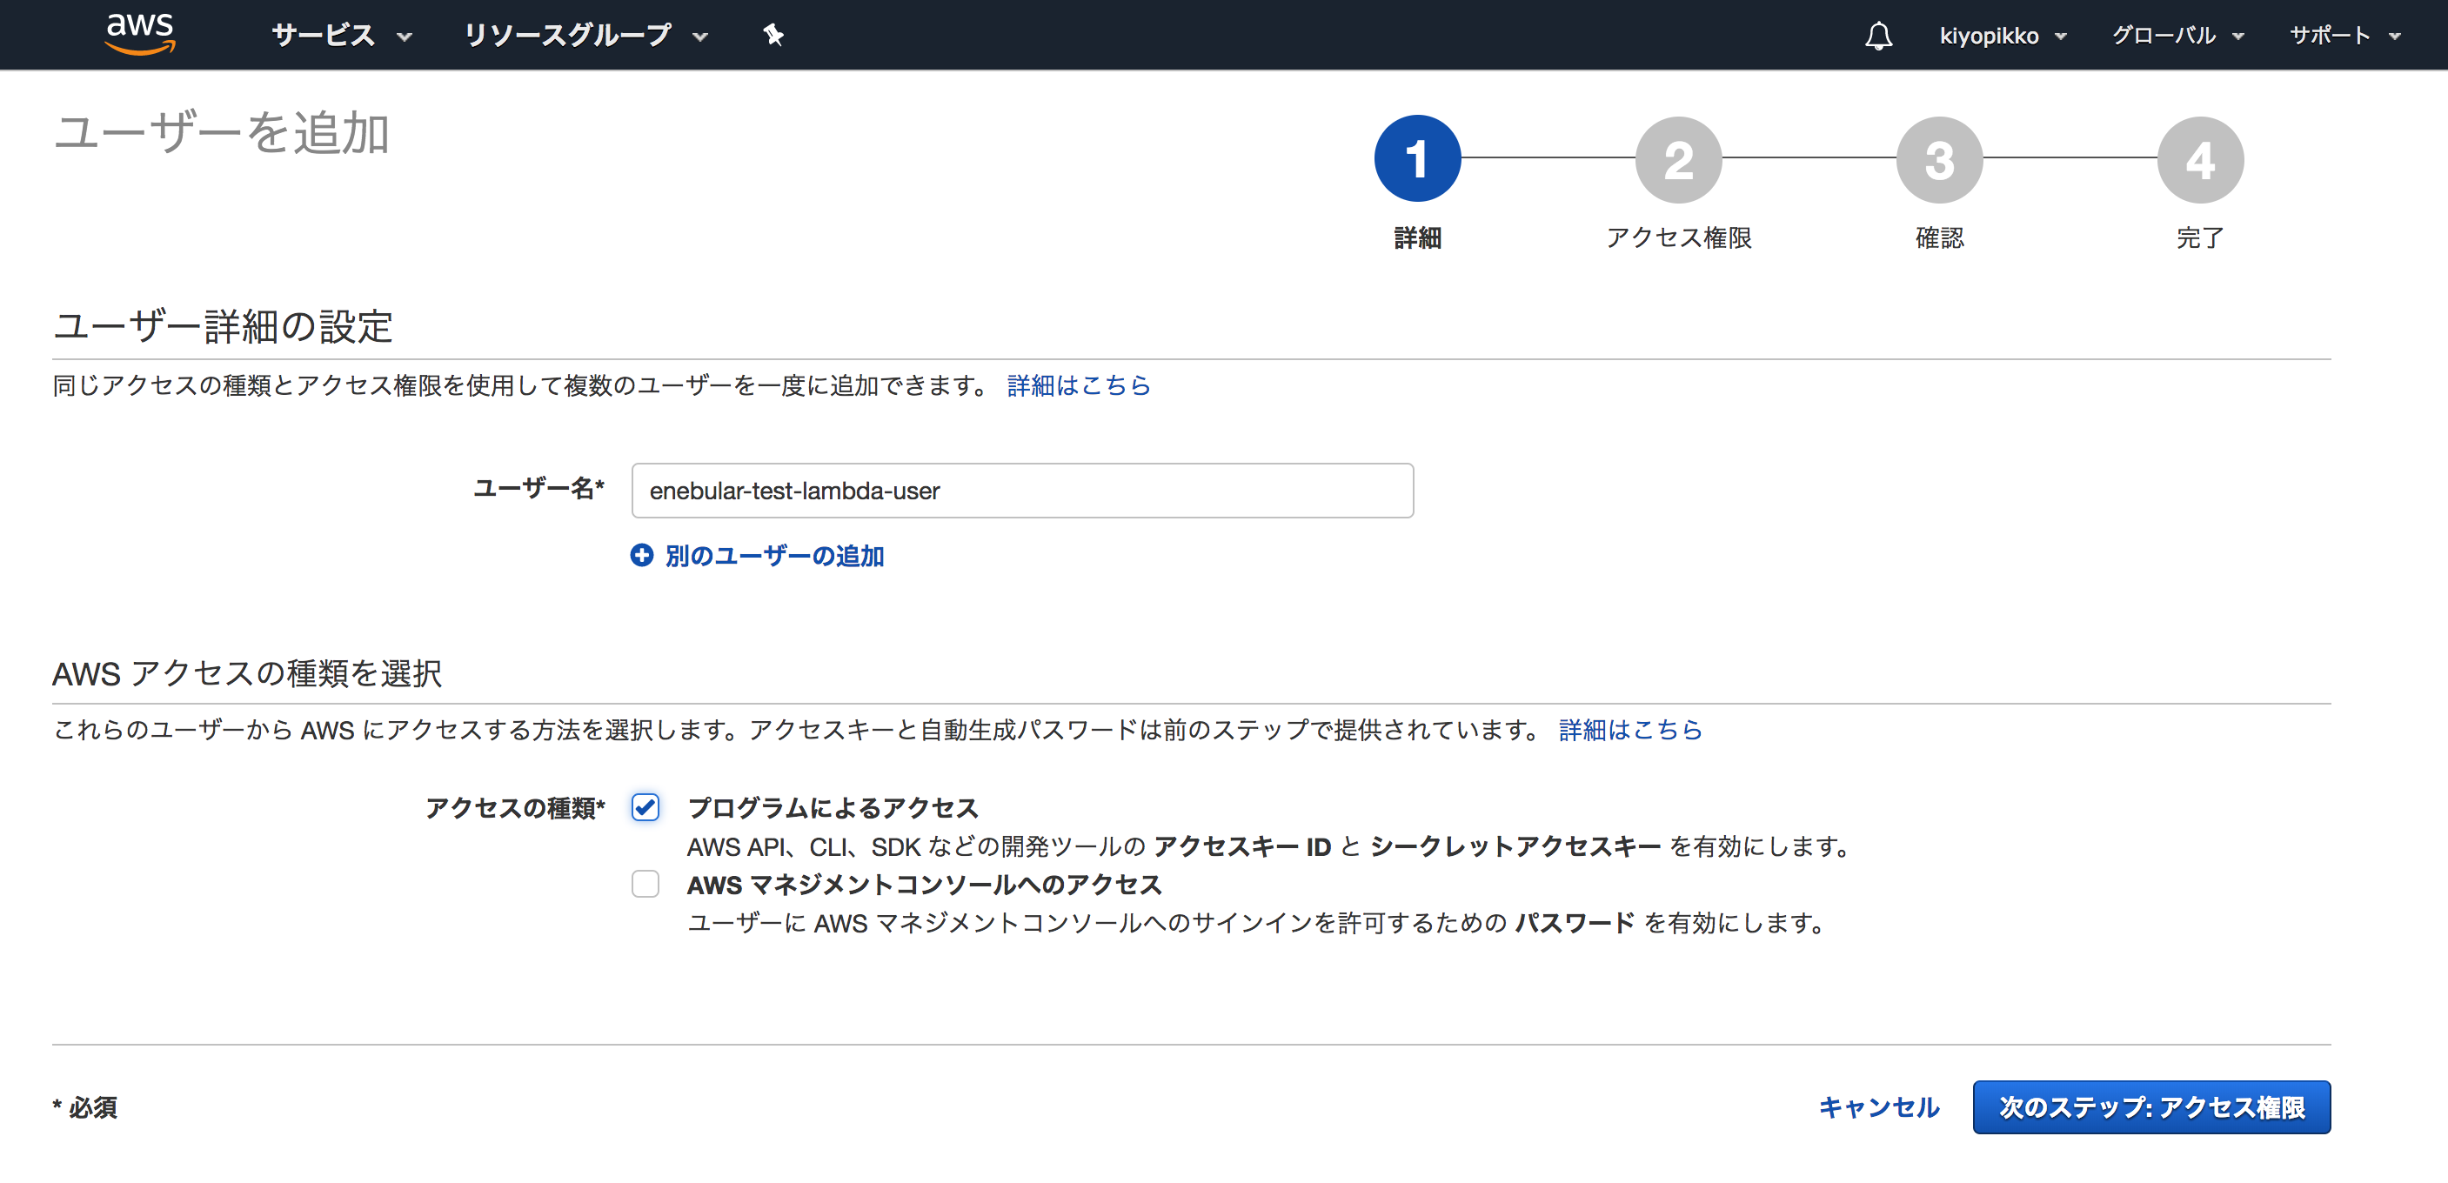Click the plus icon to add another user
Viewport: 2448px width, 1183px height.
coord(641,555)
